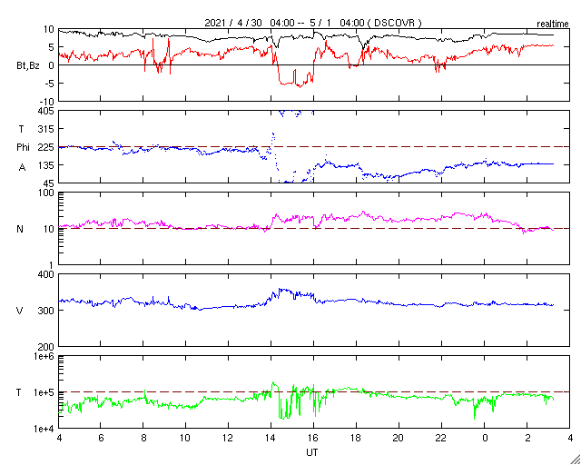Click the "realtime" label
The height and width of the screenshot is (465, 581).
553,25
